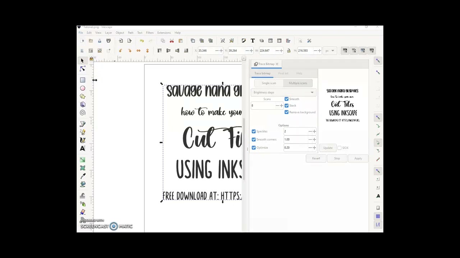Click the Stop button
460x258 pixels.
tap(337, 158)
